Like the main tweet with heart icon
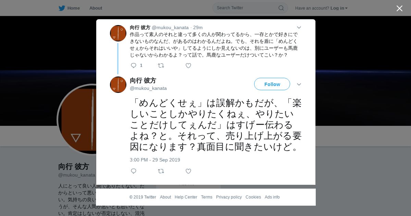Image resolution: width=411 pixels, height=216 pixels. coord(188,171)
